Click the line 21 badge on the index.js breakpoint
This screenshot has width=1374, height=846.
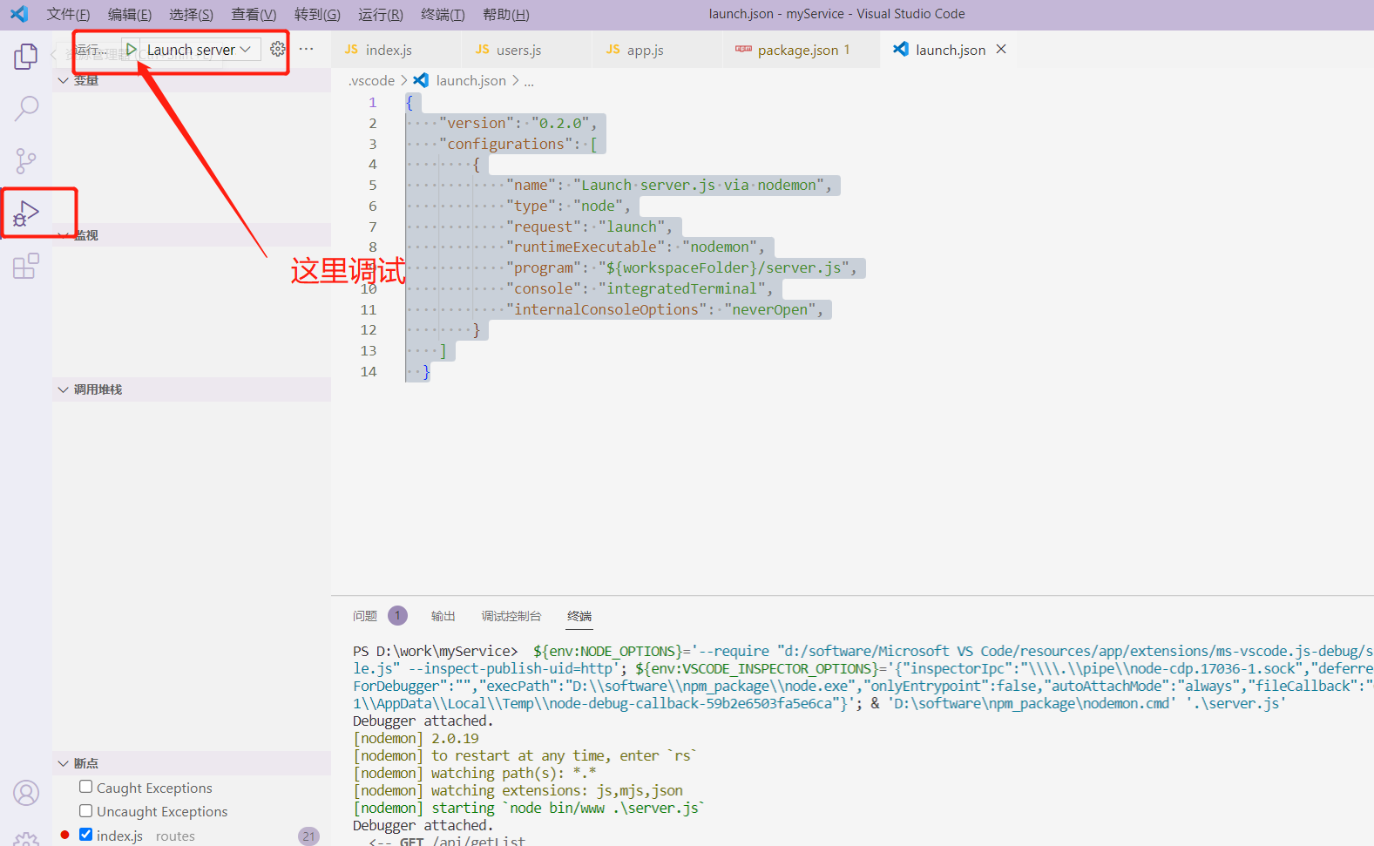tap(308, 836)
